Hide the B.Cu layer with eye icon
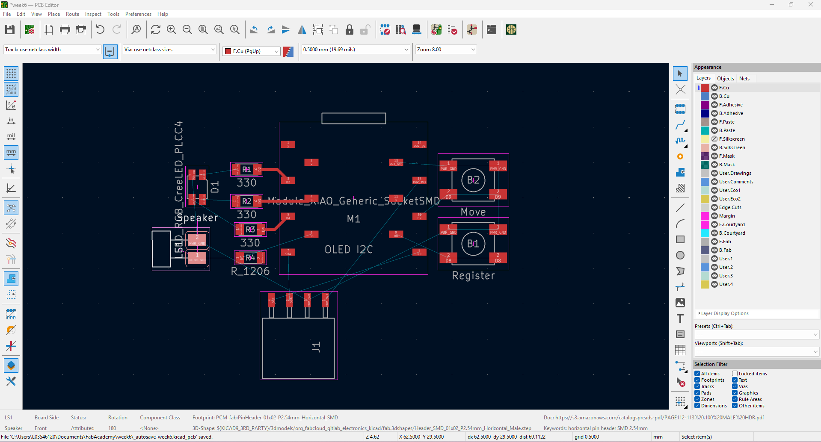 coord(714,96)
